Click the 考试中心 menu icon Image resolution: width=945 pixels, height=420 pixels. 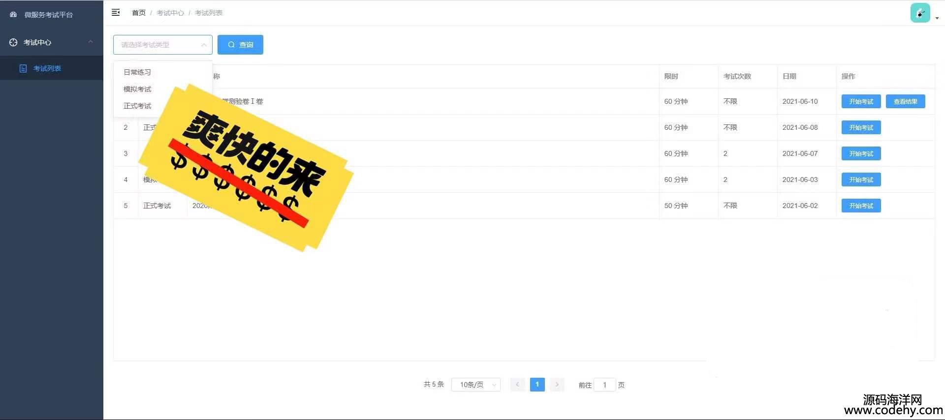[x=13, y=42]
